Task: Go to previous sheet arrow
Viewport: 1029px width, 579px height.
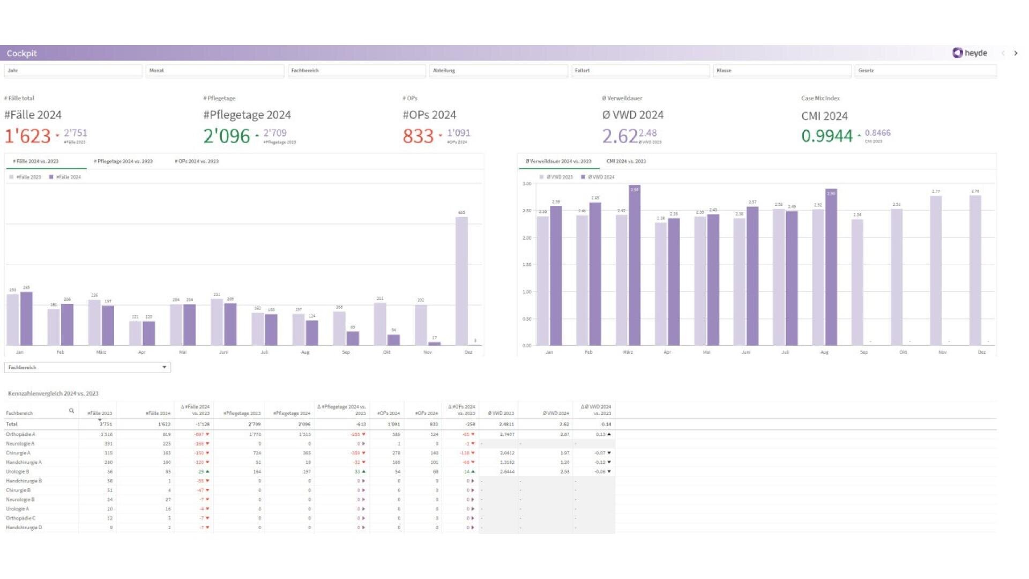Action: coord(1003,53)
